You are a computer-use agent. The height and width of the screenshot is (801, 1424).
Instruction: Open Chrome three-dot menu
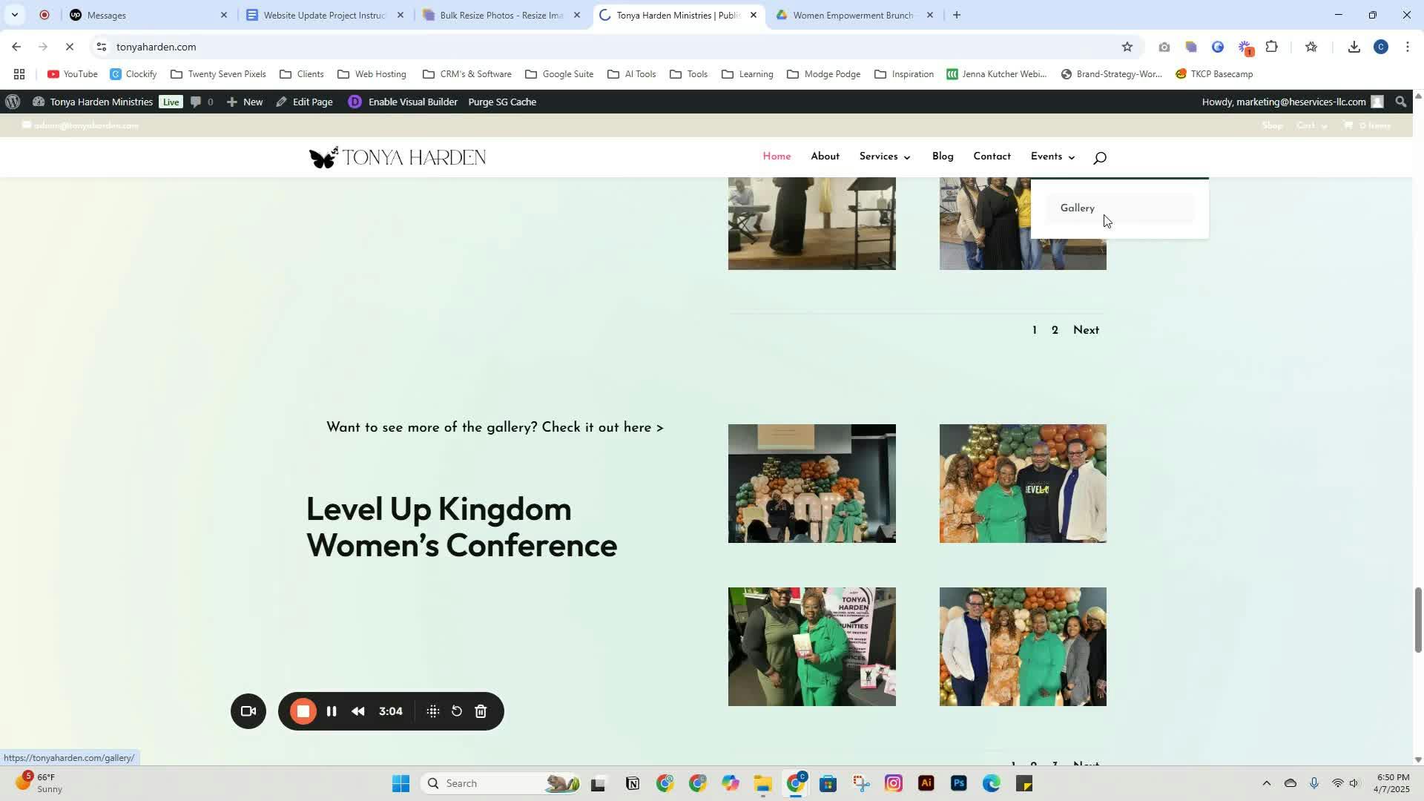pos(1408,47)
